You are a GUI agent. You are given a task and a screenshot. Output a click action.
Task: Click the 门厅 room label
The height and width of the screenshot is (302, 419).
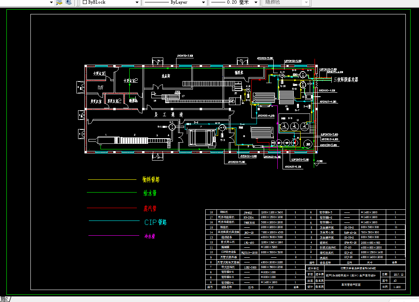100,87
